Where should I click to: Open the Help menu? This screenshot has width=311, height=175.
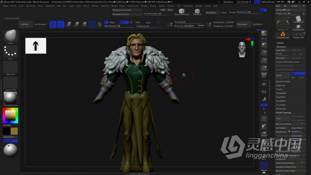click(215, 6)
